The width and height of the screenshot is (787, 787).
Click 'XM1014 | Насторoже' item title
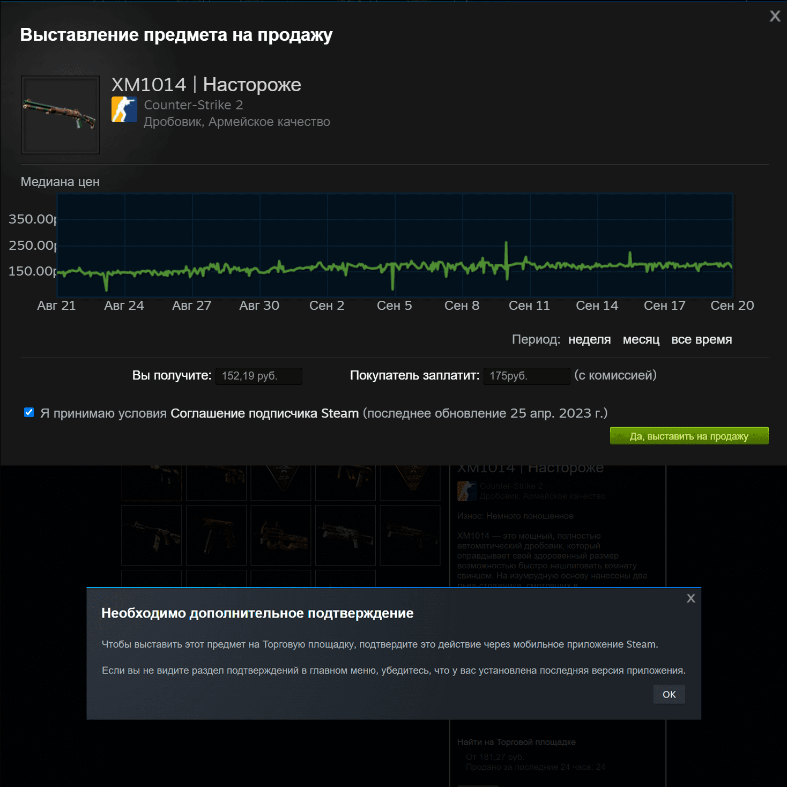206,85
